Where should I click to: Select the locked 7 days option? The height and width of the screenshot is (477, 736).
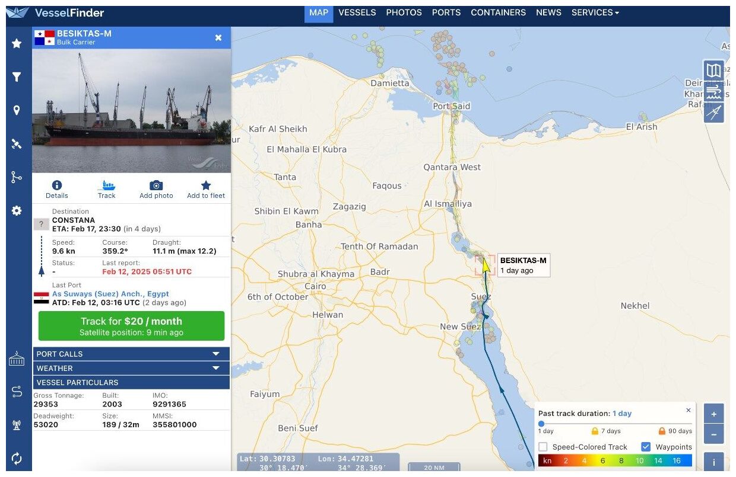point(605,431)
